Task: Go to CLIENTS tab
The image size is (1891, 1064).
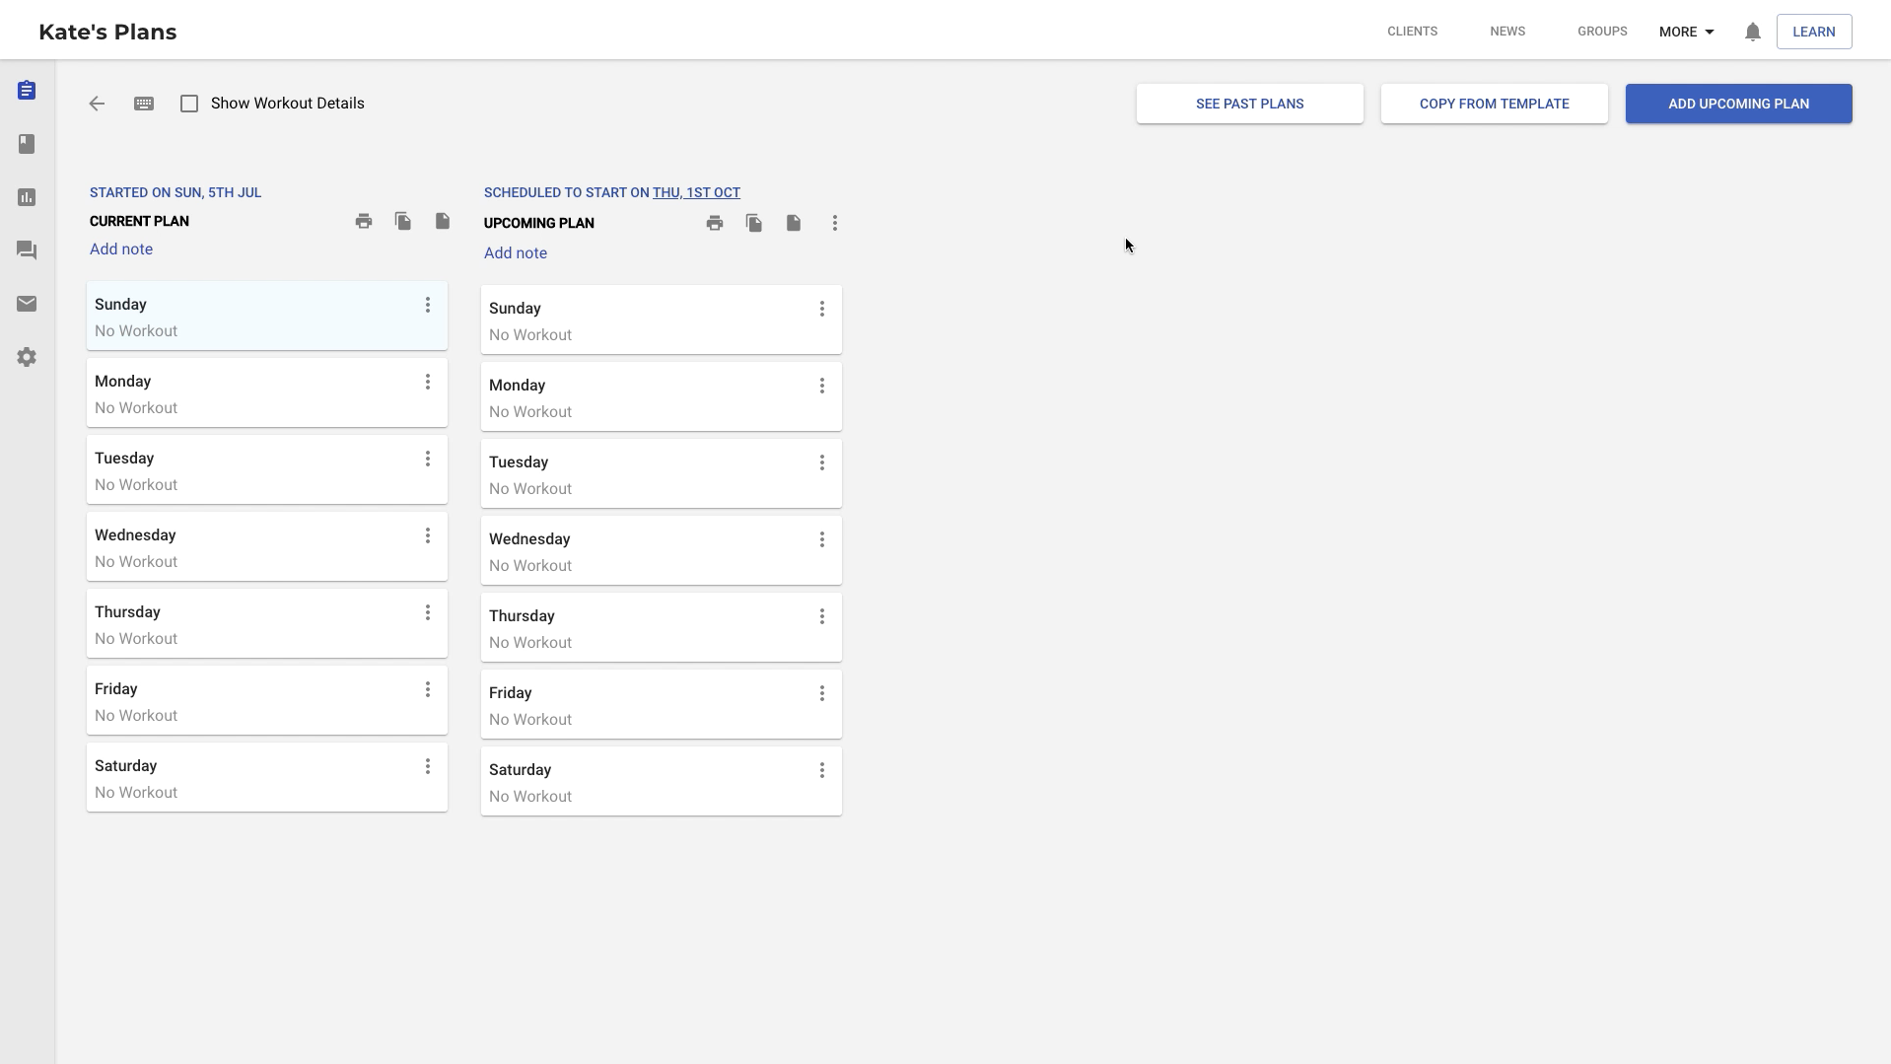Action: [x=1412, y=32]
